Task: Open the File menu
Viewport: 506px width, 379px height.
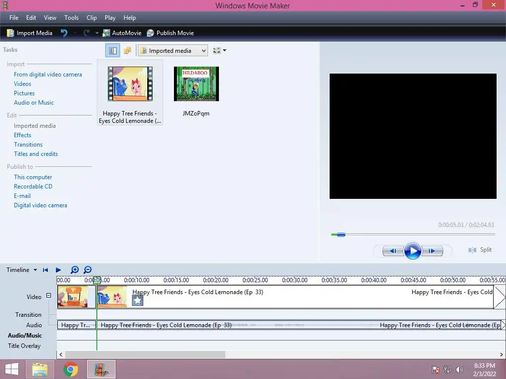Action: (14, 18)
